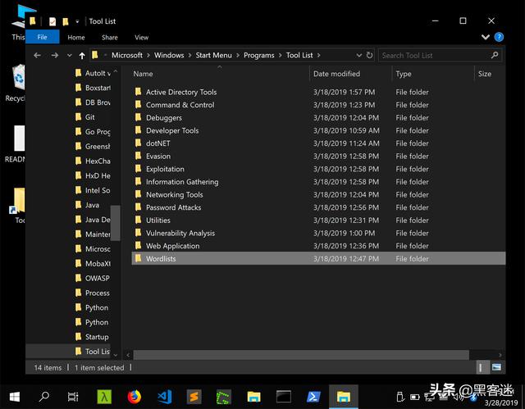Click the Up arrow navigation button
This screenshot has width=525, height=409.
tap(82, 55)
